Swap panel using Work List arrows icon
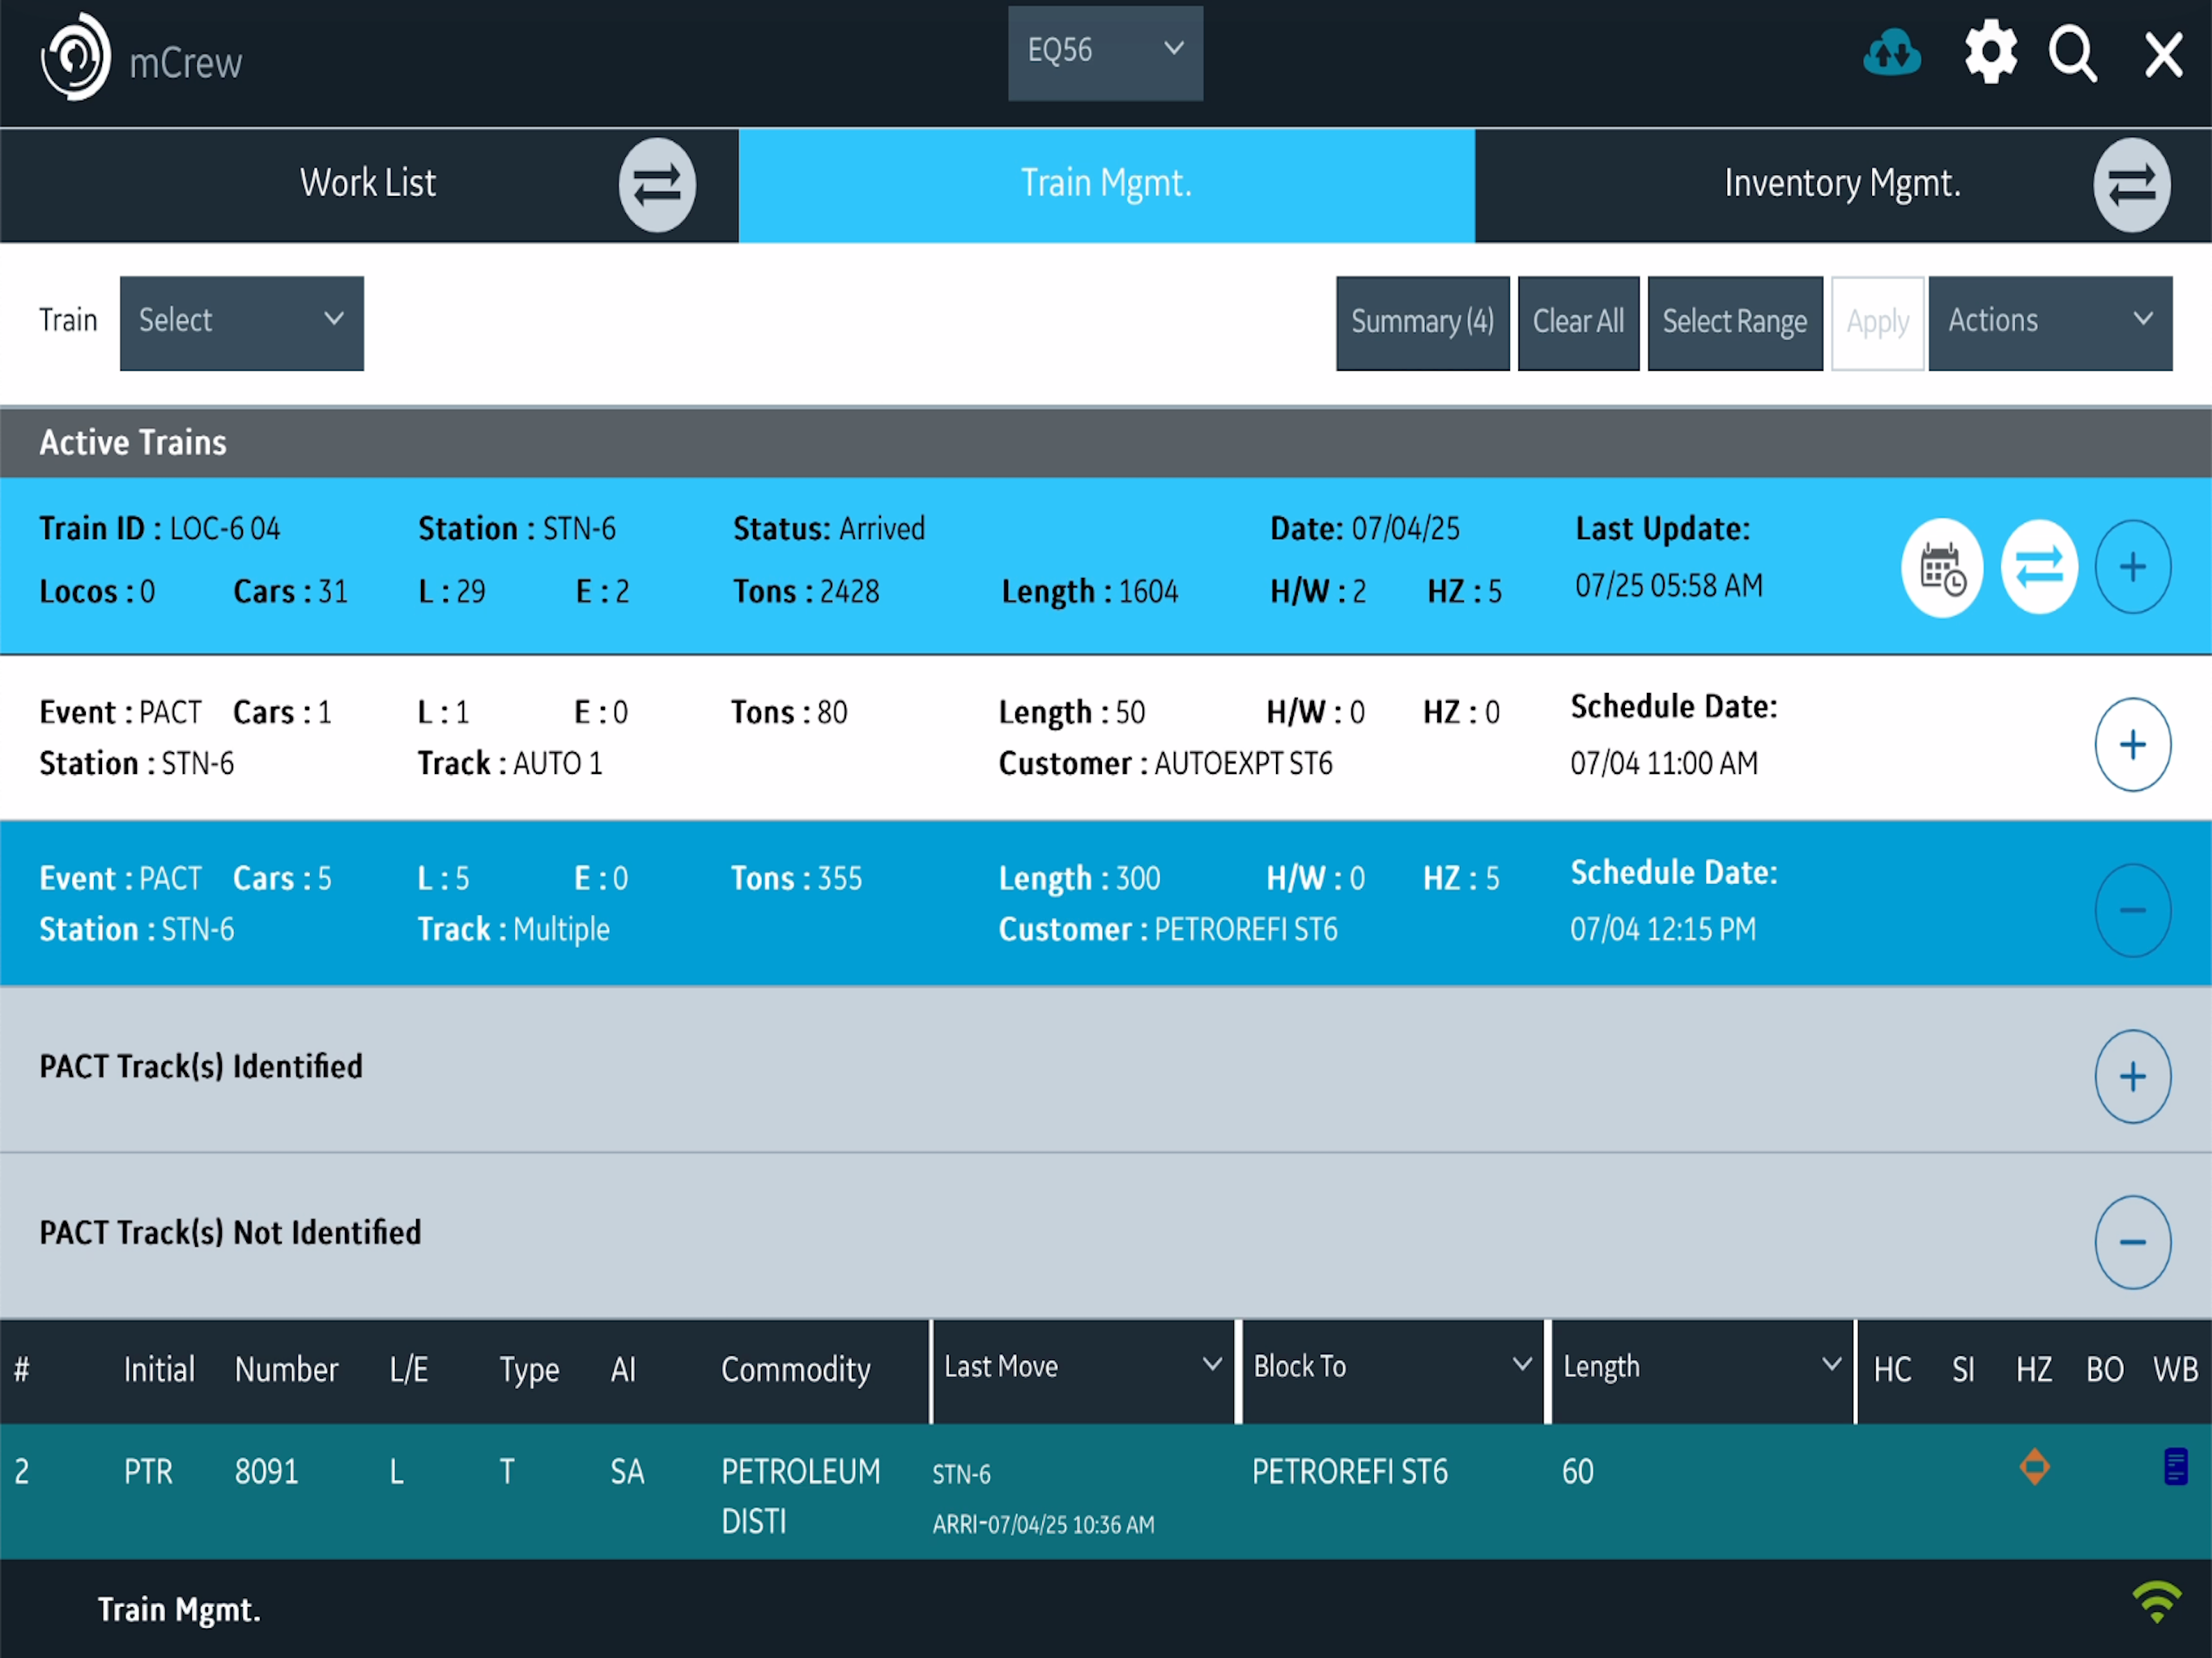 pyautogui.click(x=657, y=185)
